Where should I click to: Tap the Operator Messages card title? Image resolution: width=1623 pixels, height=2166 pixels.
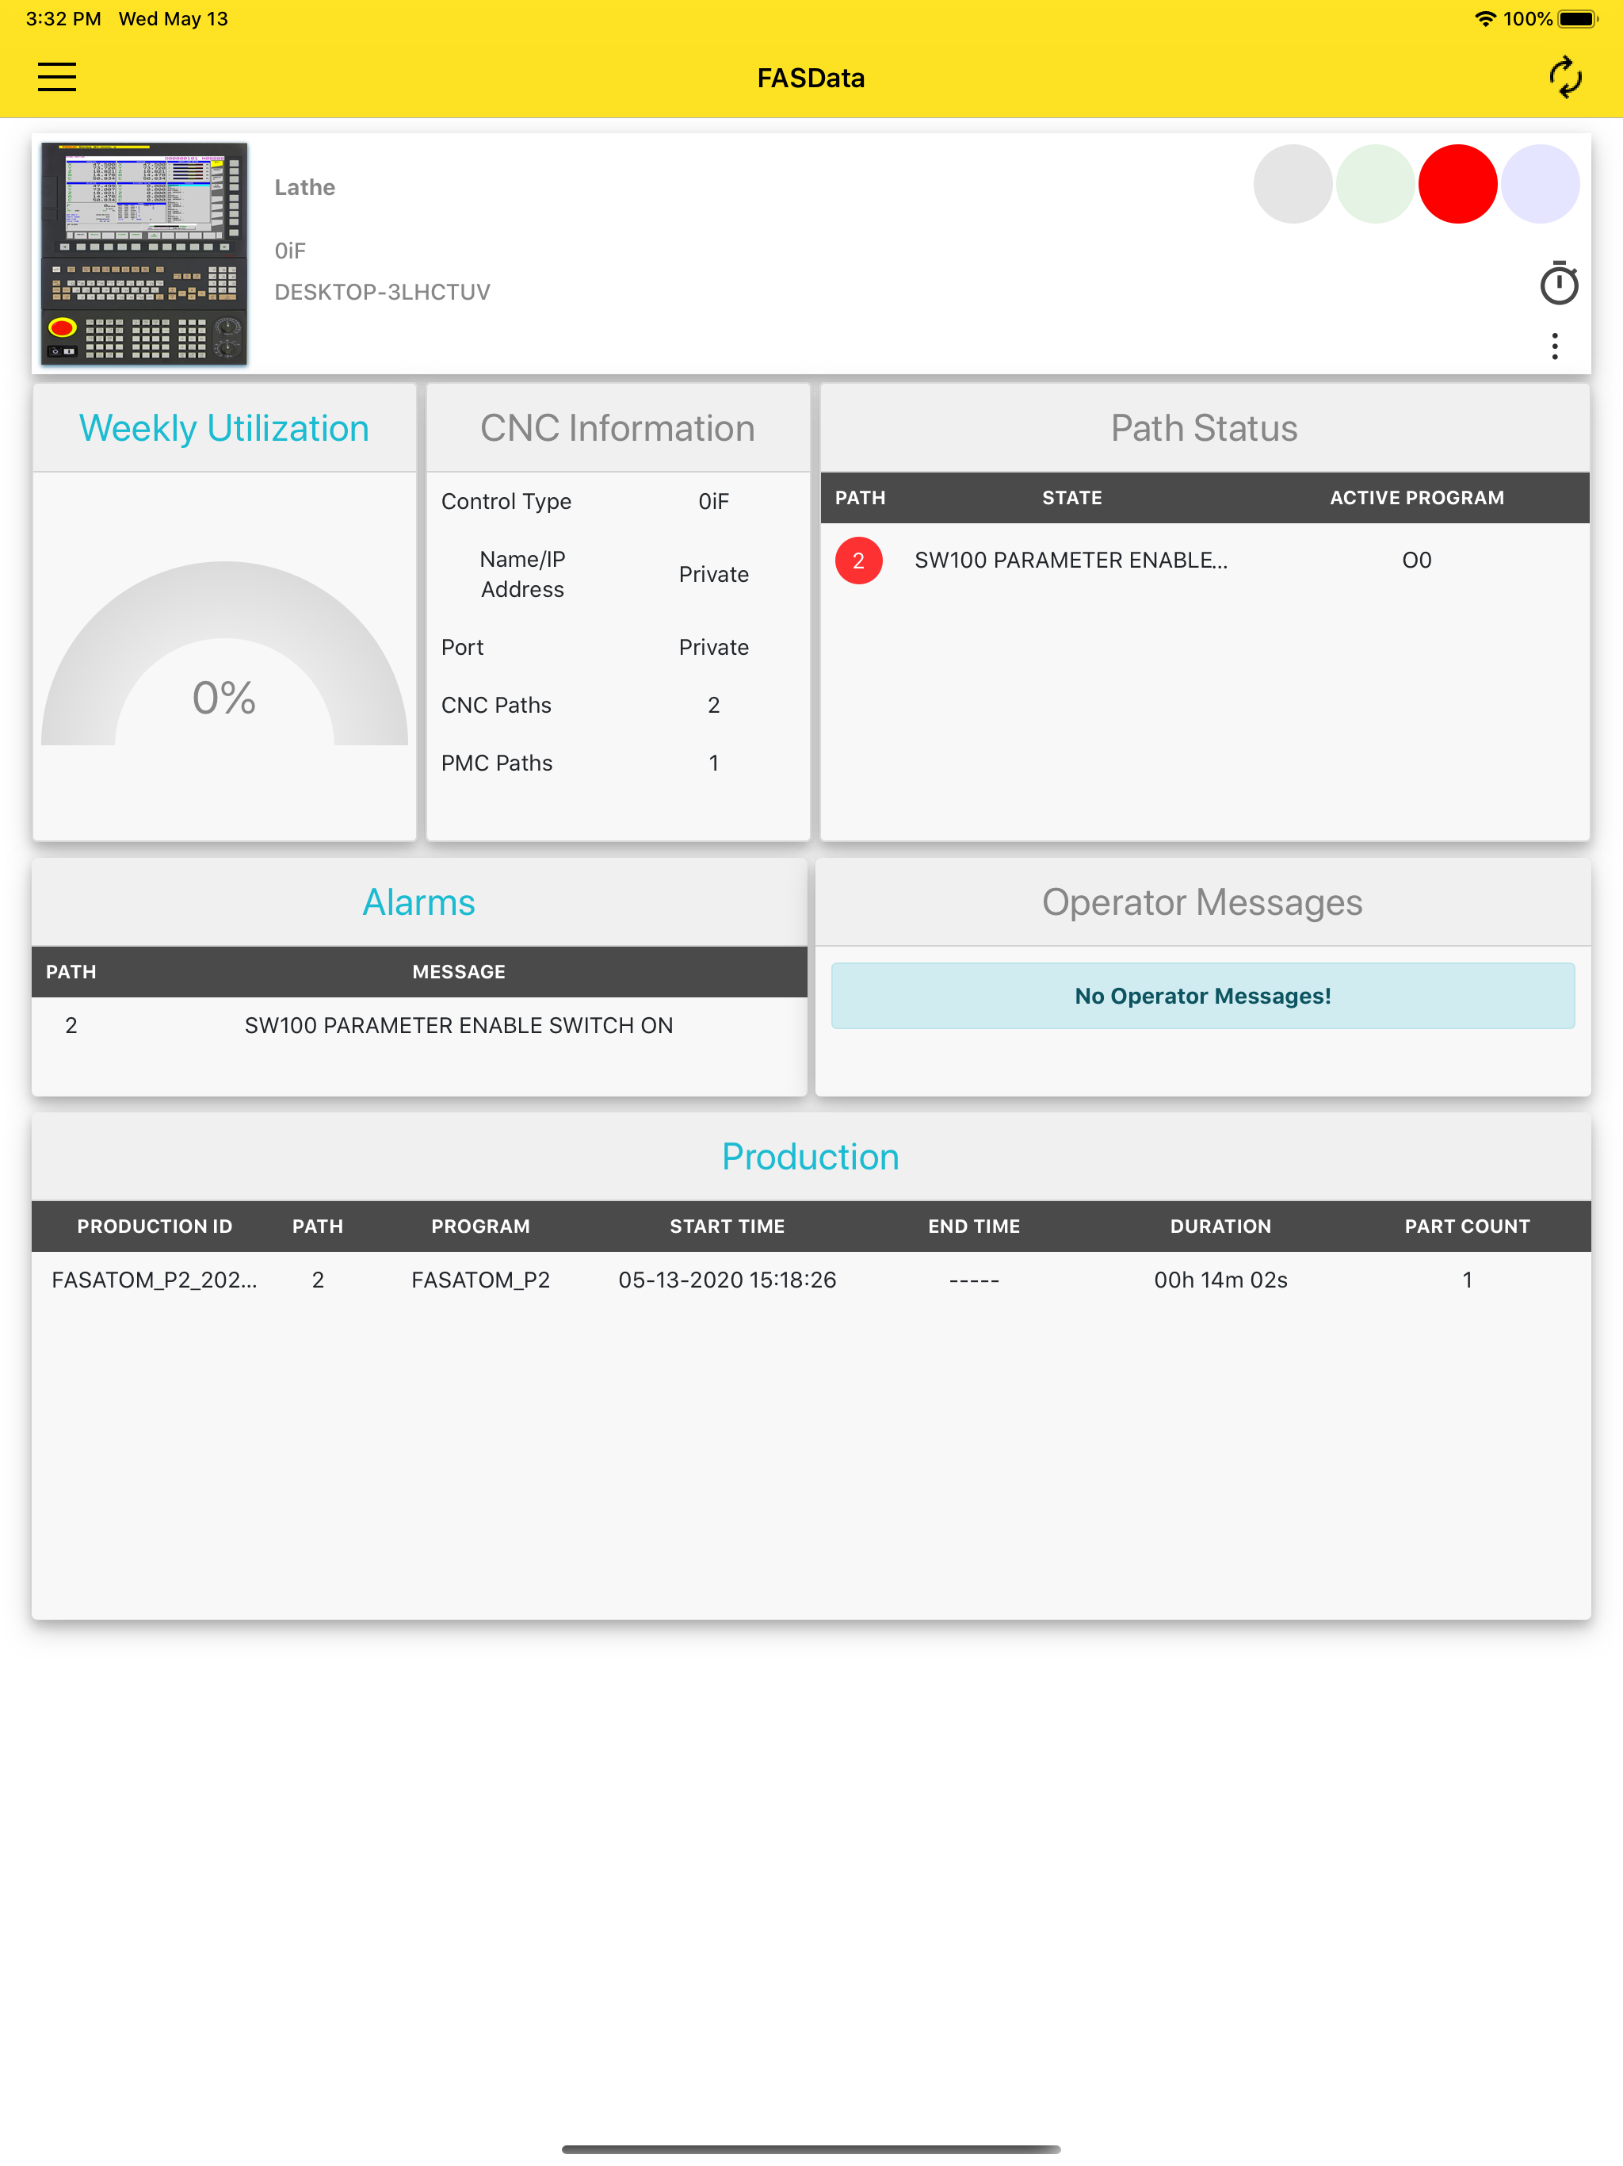pyautogui.click(x=1202, y=902)
